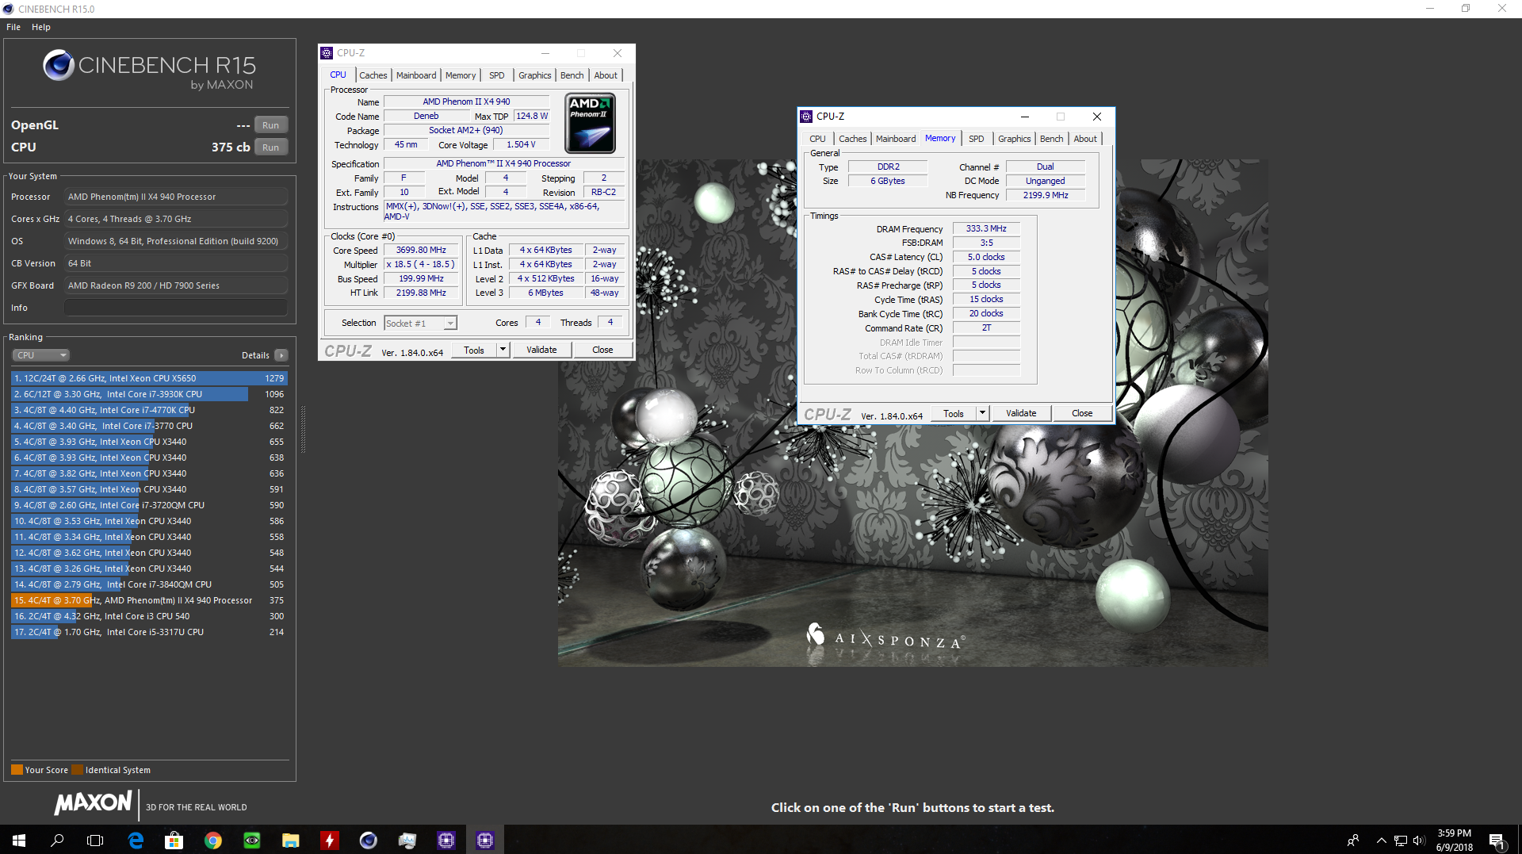The width and height of the screenshot is (1522, 854).
Task: Open About tab in Memory CPU-Z window
Action: tap(1086, 139)
